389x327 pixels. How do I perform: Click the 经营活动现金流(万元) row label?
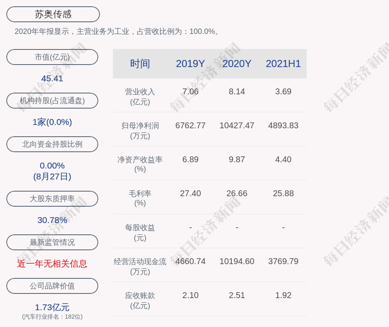tap(140, 267)
